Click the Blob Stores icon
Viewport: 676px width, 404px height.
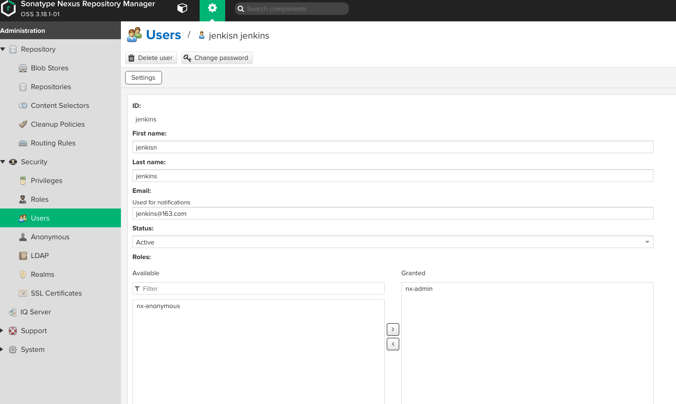[x=23, y=68]
